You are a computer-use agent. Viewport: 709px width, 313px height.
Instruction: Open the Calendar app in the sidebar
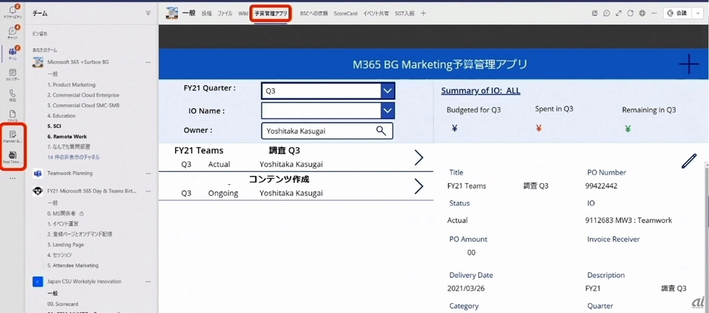[x=12, y=73]
